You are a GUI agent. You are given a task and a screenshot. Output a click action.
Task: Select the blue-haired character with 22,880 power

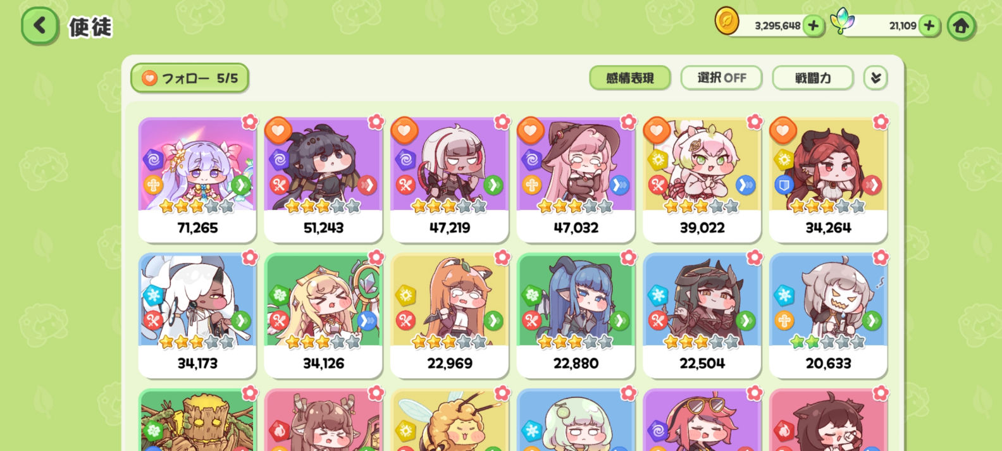coord(576,316)
